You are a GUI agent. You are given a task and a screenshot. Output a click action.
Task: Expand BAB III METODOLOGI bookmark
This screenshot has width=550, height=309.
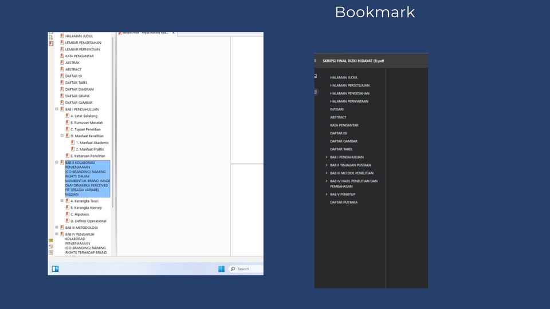[57, 227]
